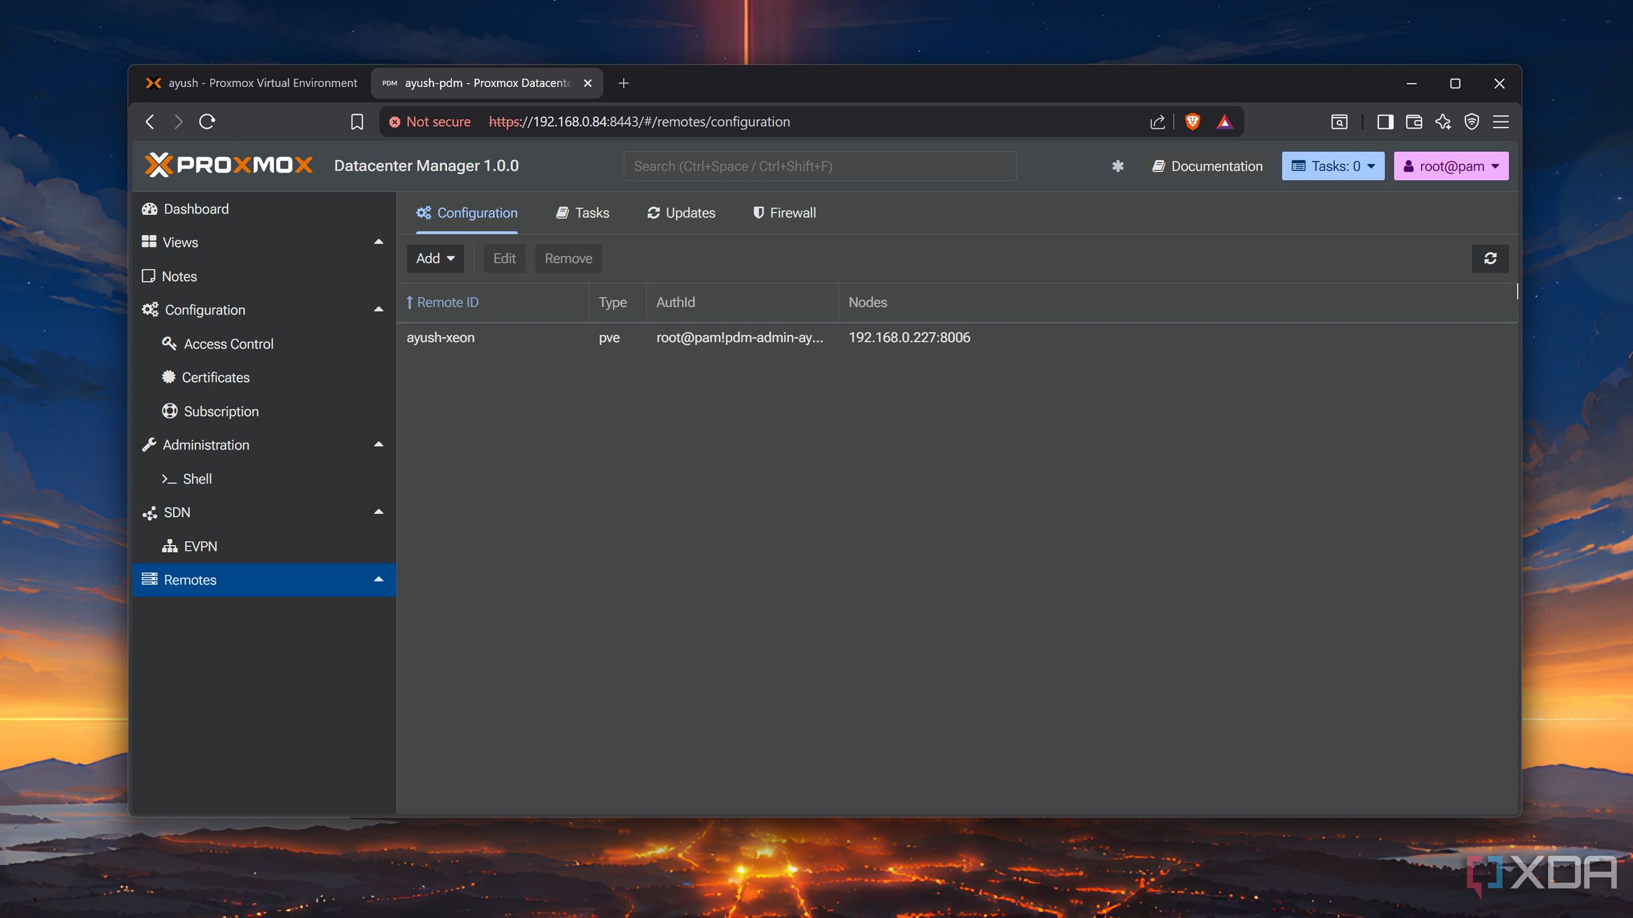Open Brave Shields lion icon
This screenshot has height=918, width=1633.
tap(1192, 122)
